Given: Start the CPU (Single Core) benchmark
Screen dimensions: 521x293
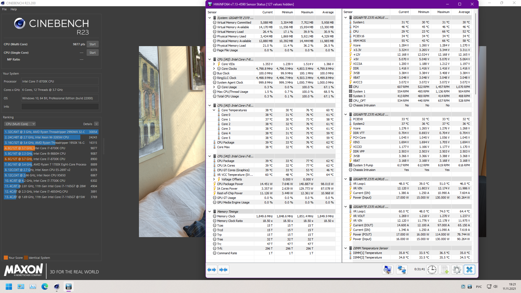Looking at the screenshot, I should click(93, 53).
